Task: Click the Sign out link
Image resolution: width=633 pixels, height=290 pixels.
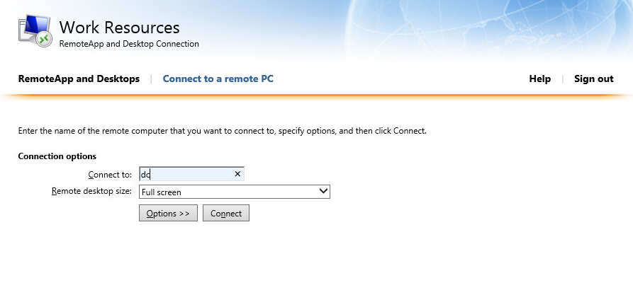Action: point(594,79)
